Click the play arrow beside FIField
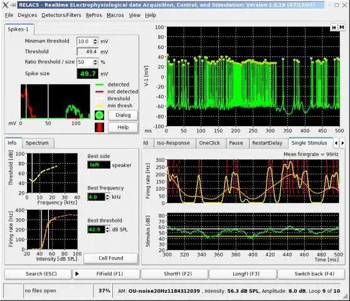350x301 pixels. (77, 274)
